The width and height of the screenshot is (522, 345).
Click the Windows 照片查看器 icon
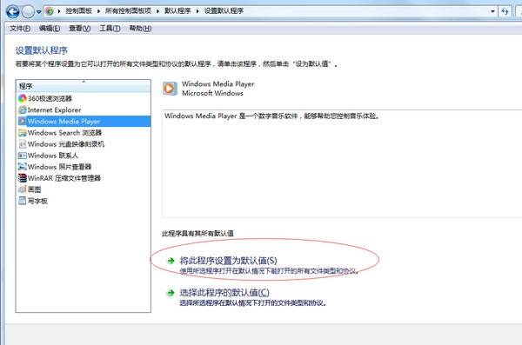click(23, 167)
